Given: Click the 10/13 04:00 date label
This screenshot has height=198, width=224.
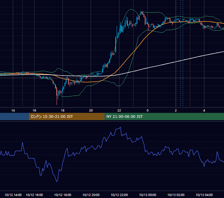Looking at the screenshot, I should coord(204,195).
